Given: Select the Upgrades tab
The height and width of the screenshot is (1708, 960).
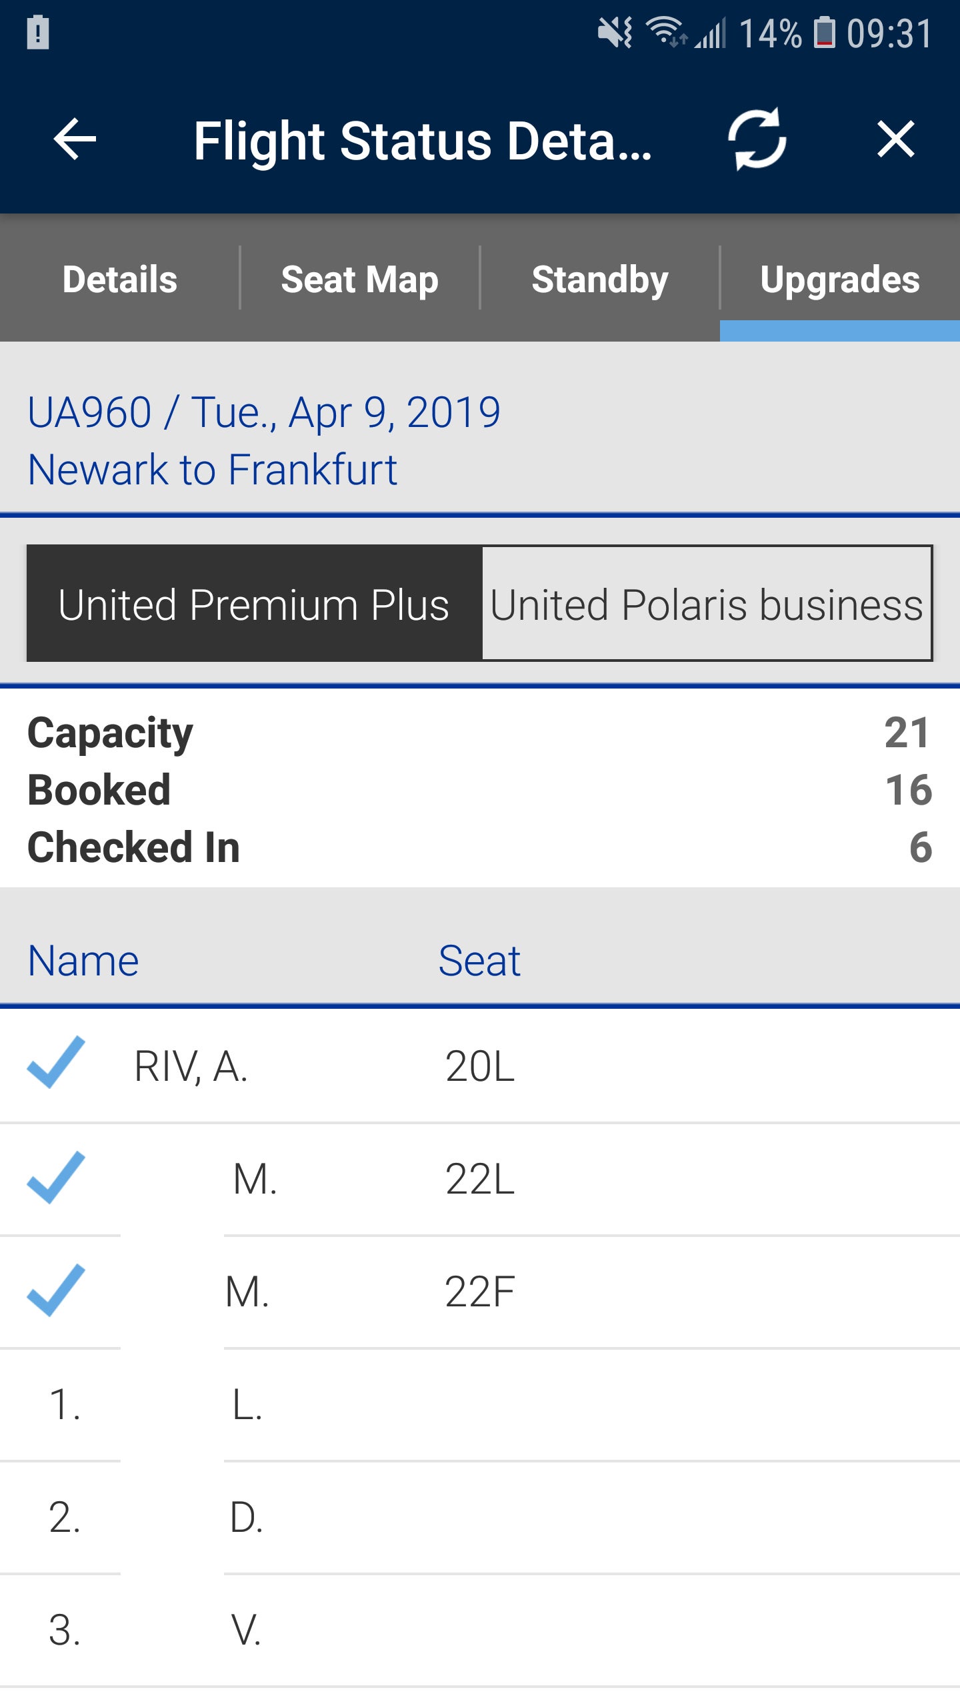Looking at the screenshot, I should 840,279.
